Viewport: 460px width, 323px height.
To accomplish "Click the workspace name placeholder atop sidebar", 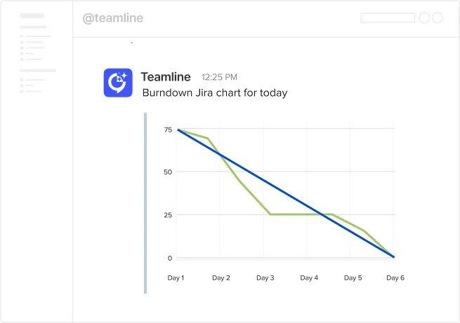I will (x=32, y=15).
